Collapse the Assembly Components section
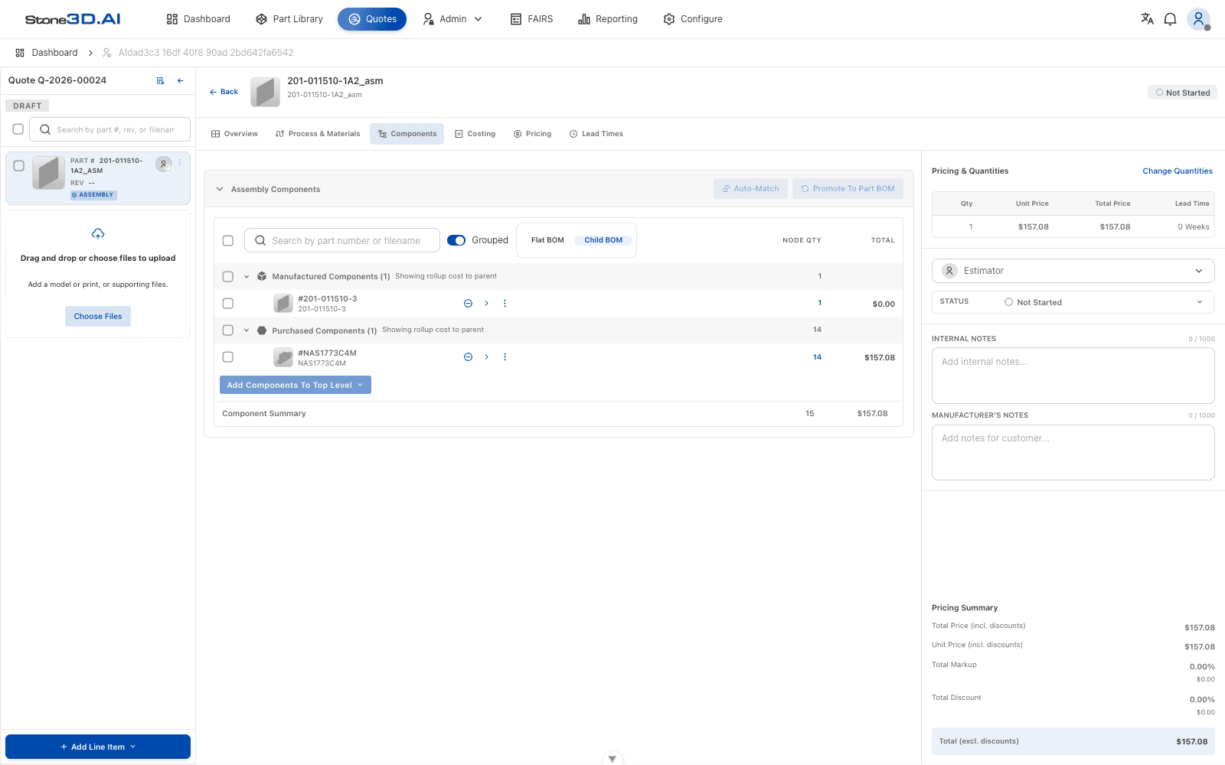Screen dimensions: 1225x765 click(220, 189)
